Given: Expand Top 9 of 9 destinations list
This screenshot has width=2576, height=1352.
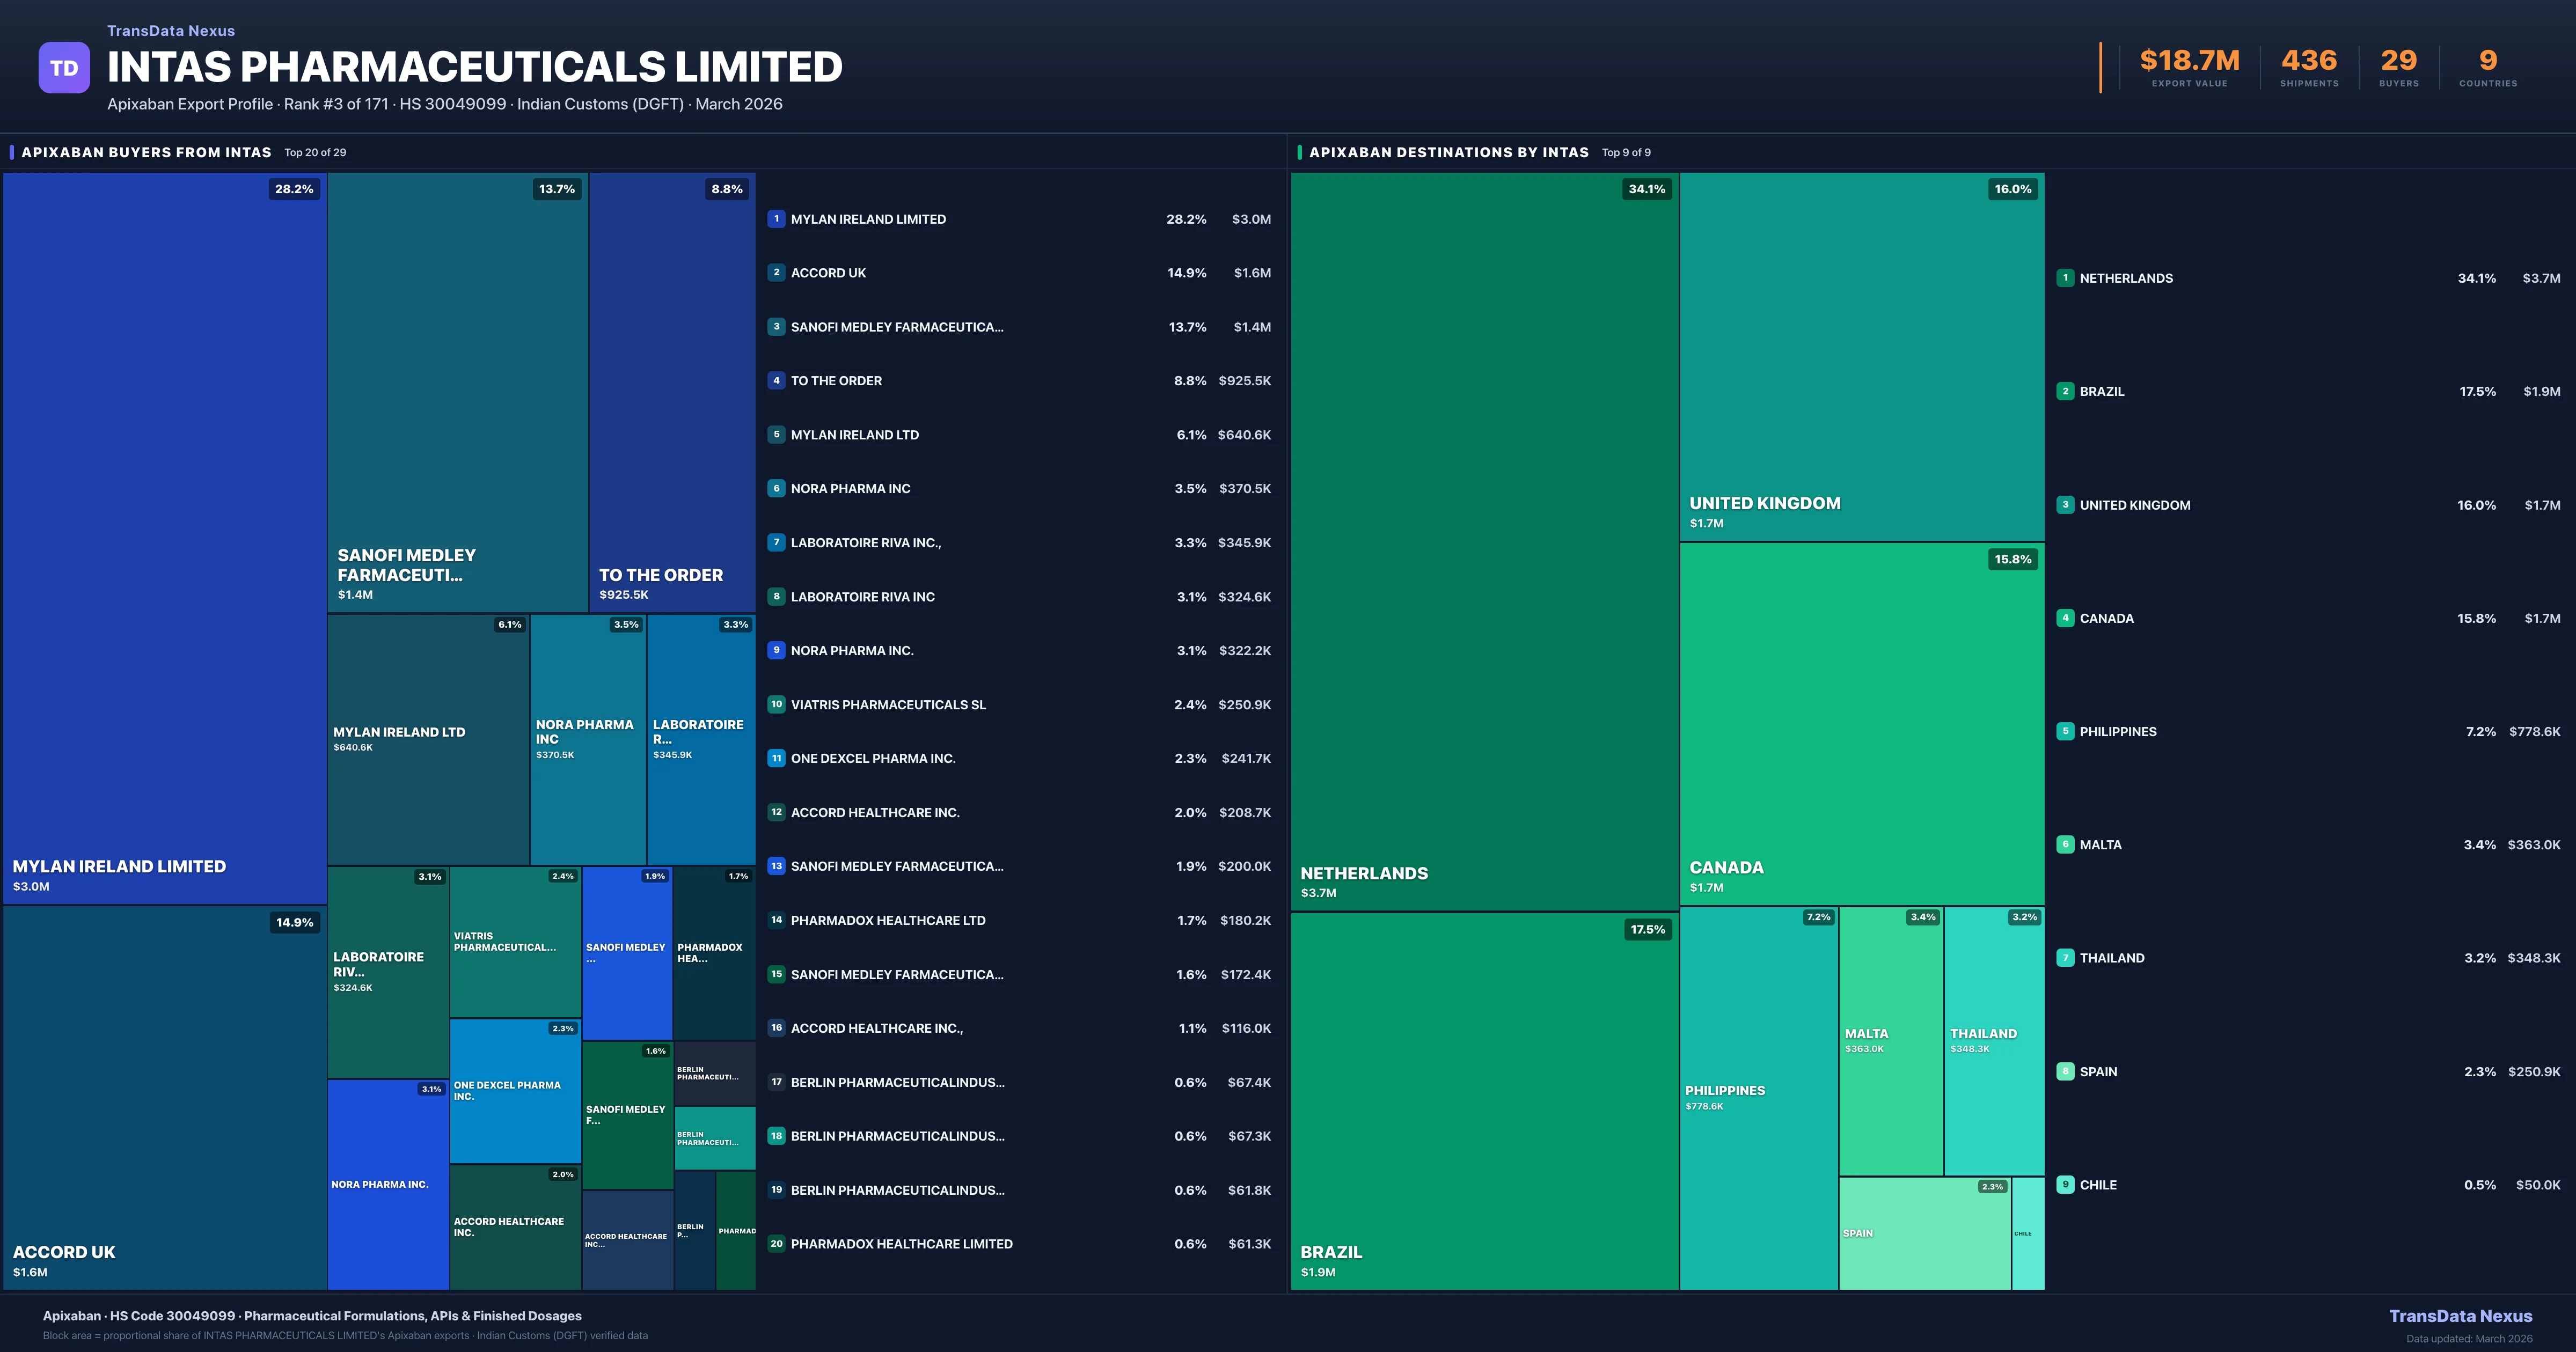Looking at the screenshot, I should 1626,152.
